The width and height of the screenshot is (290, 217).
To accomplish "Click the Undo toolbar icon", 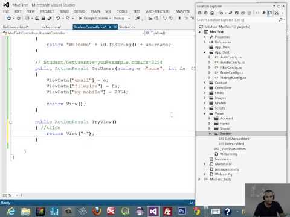I will tap(58, 18).
